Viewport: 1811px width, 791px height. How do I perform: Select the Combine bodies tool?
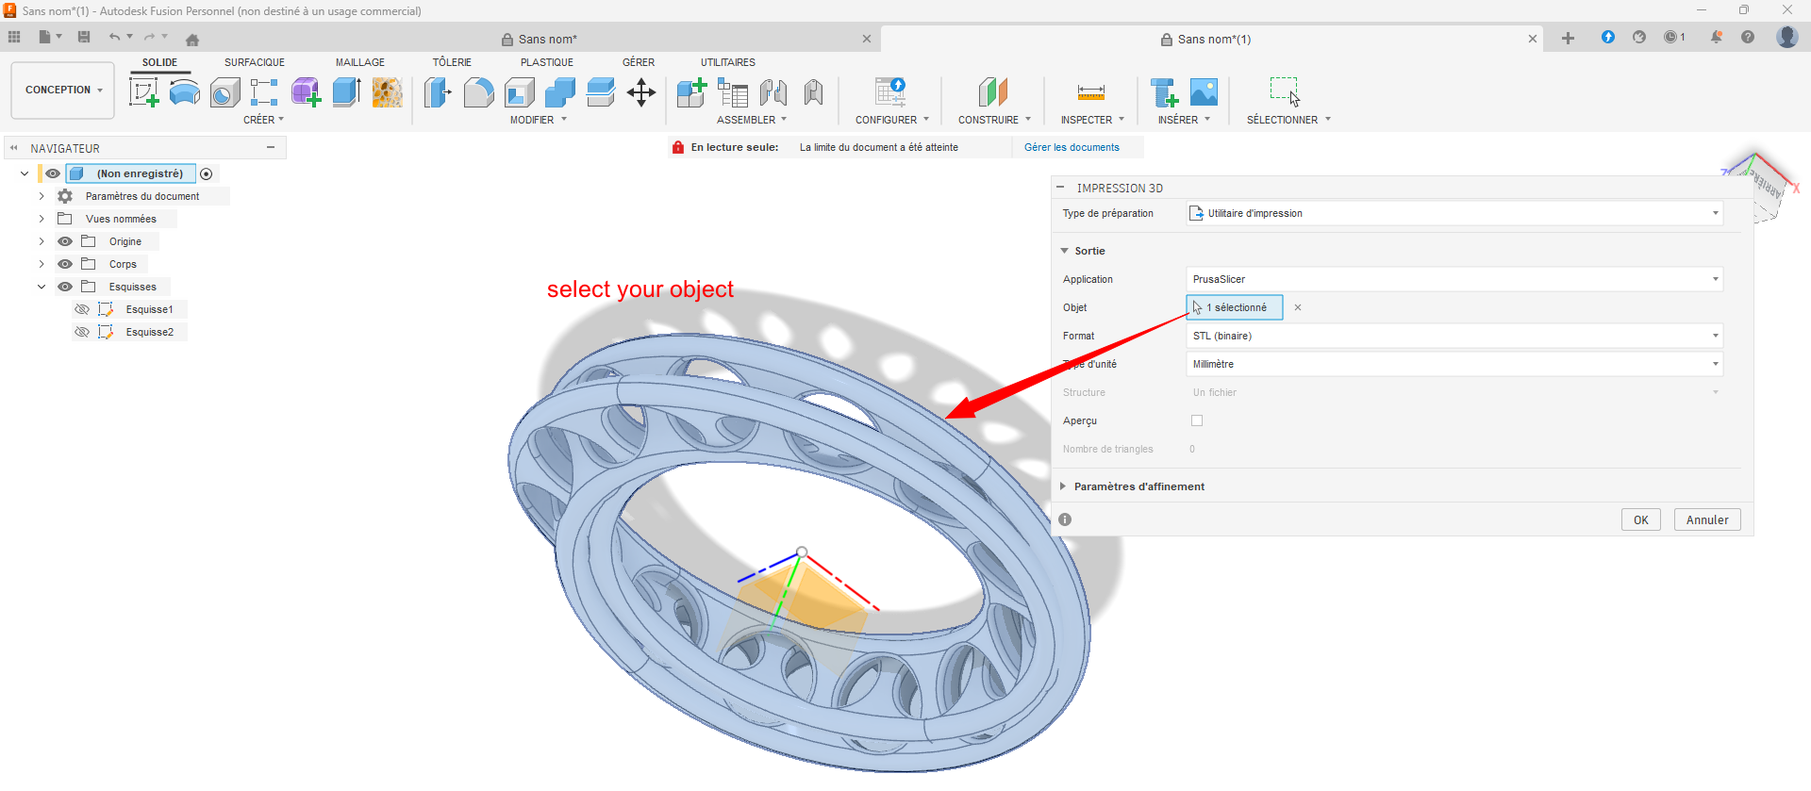coord(560,91)
